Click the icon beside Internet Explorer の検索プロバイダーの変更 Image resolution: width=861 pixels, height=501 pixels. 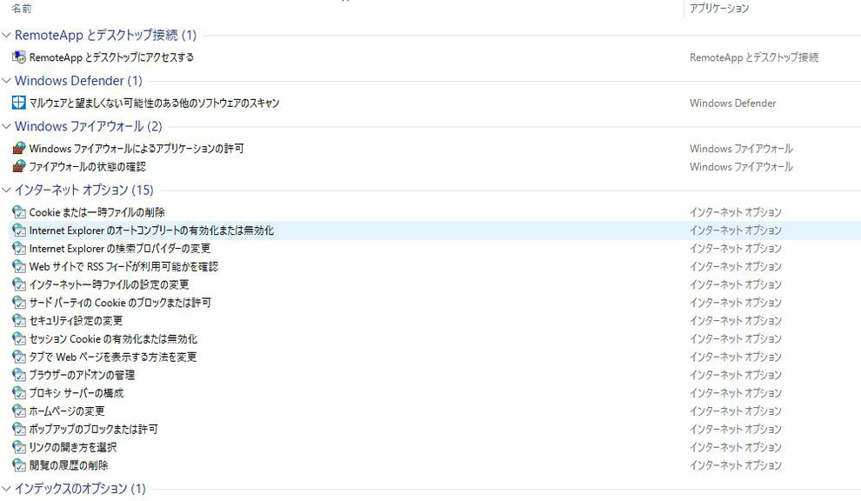pos(18,248)
